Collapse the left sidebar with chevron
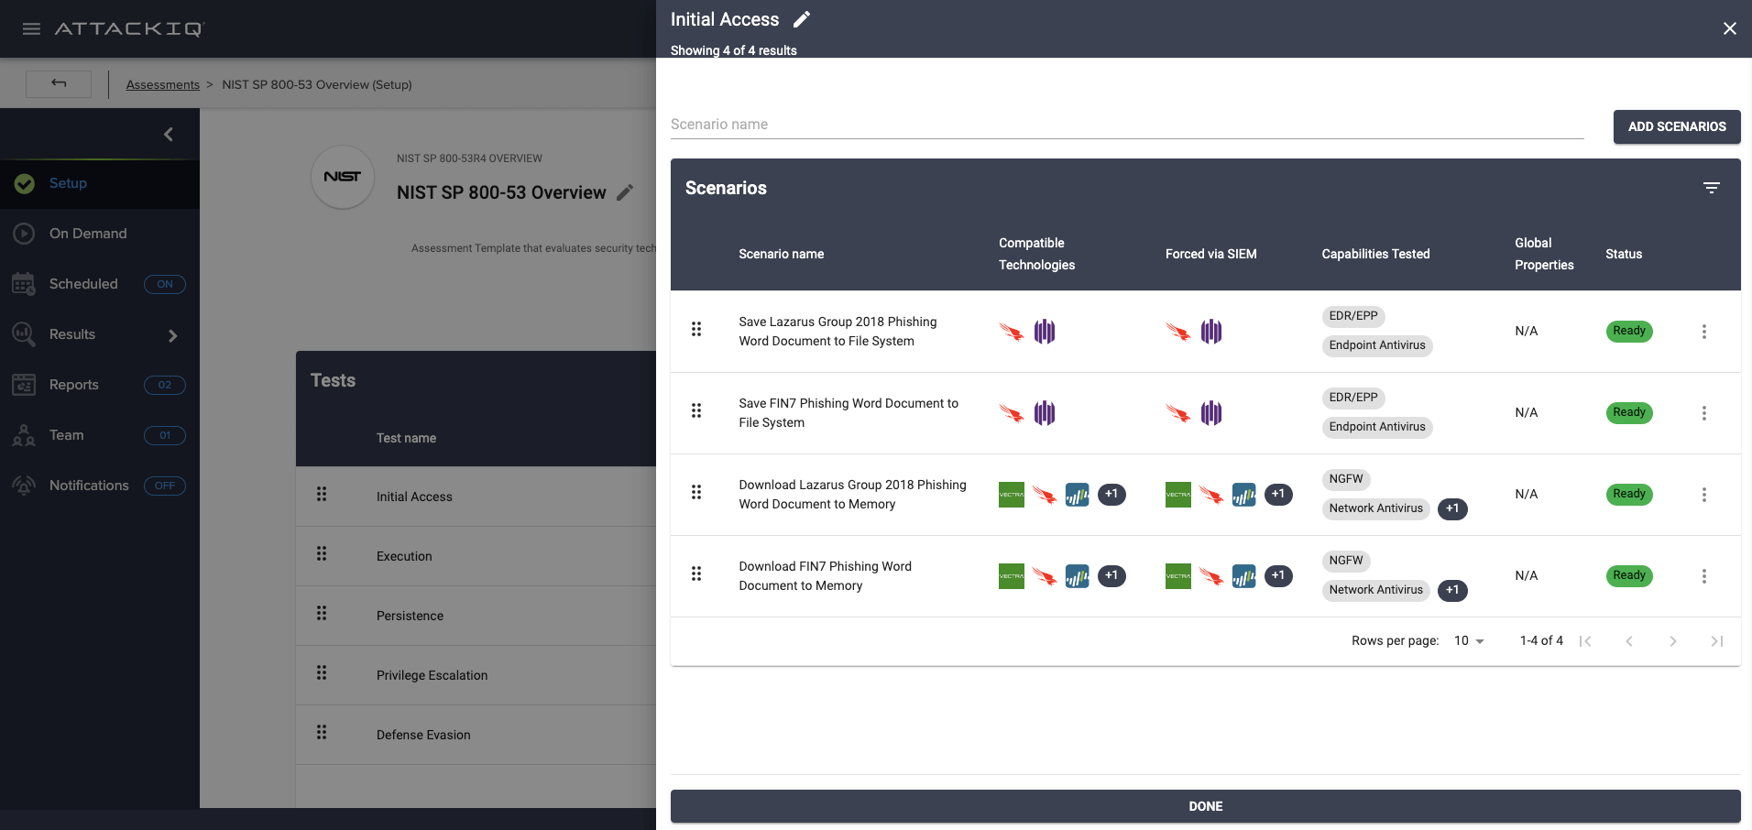 [169, 135]
